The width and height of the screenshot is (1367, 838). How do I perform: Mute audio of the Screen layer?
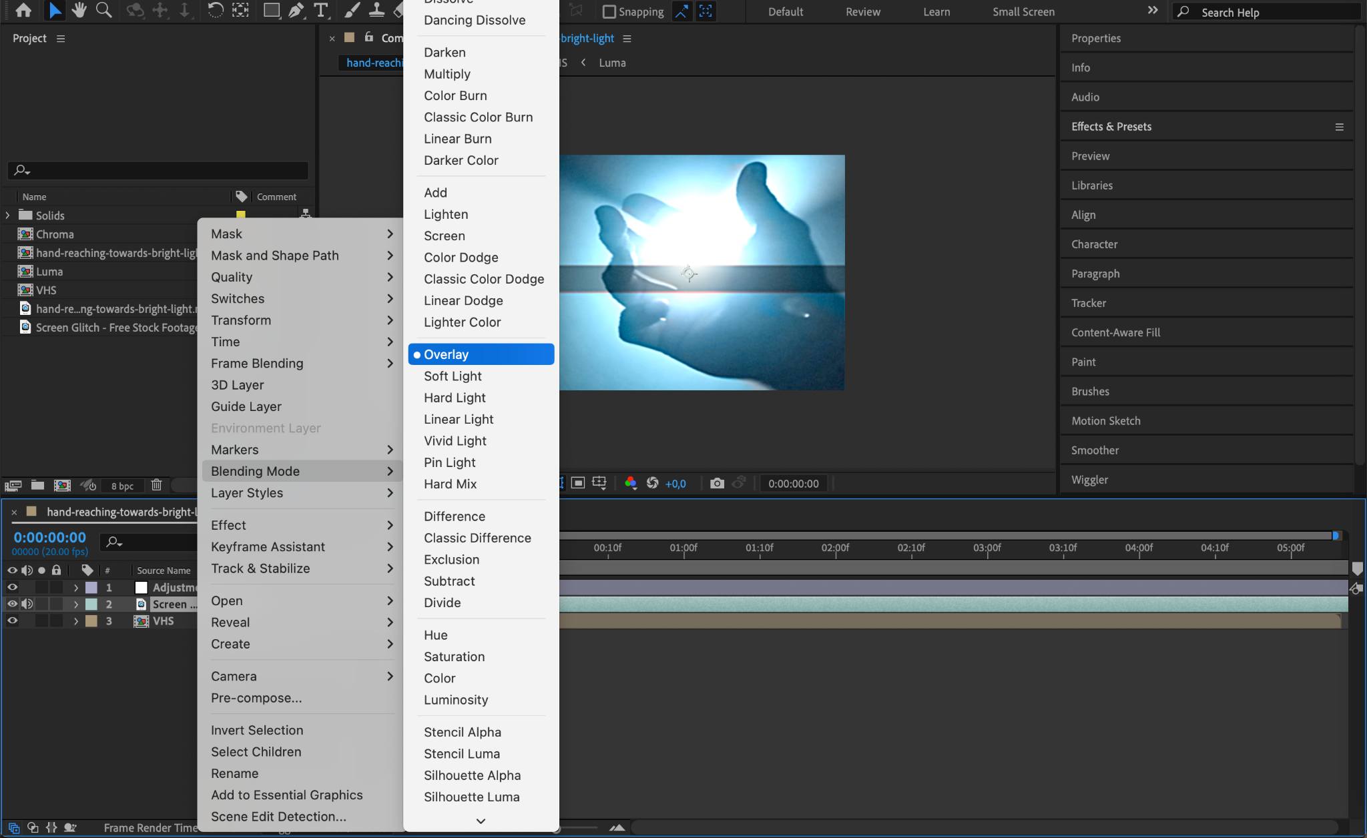27,604
